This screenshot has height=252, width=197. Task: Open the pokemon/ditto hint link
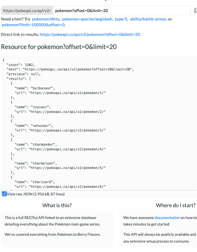[x=46, y=19]
